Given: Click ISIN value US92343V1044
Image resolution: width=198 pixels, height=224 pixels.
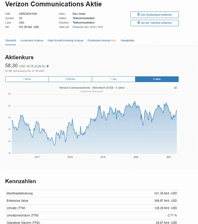Looking at the screenshot, I should 28,14.
